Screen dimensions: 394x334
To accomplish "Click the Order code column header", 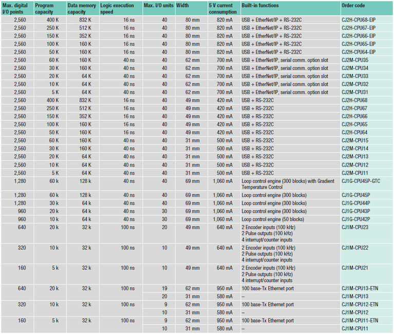I will point(354,5).
